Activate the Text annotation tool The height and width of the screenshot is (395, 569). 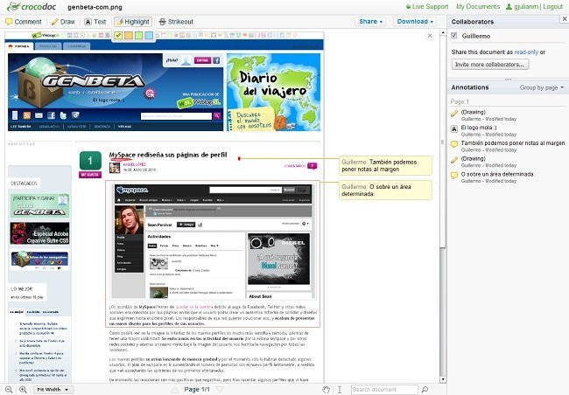click(95, 22)
